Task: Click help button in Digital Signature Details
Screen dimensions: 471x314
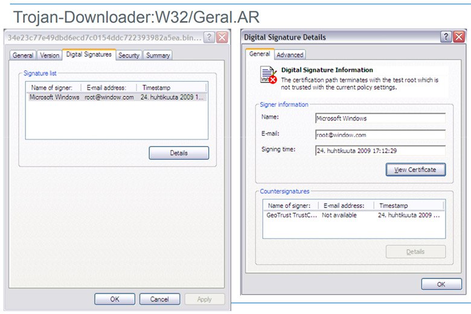Action: [446, 37]
